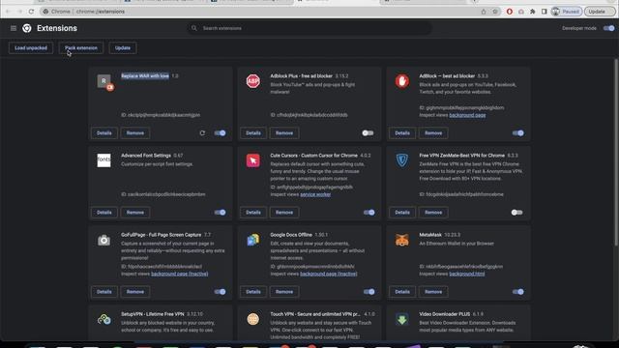Open GoFullPage background page (inactive) link
Screen dimensions: 619x348
180,274
